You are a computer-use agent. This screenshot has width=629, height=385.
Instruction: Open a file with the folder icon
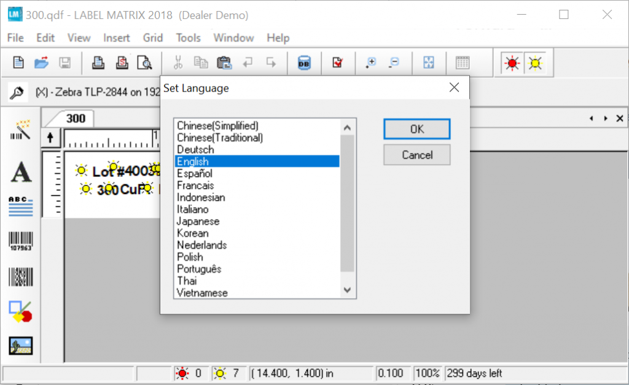click(41, 63)
